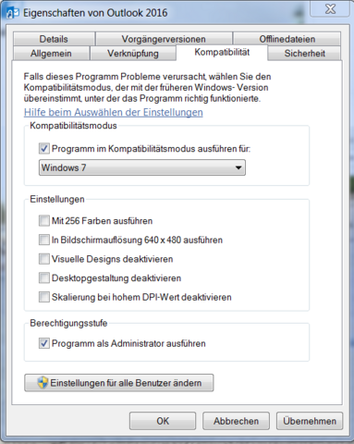Image resolution: width=354 pixels, height=444 pixels.
Task: Switch to the Allgemein tab
Action: 51,53
